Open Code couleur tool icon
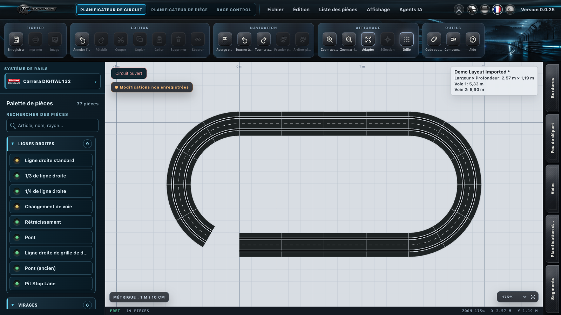The height and width of the screenshot is (315, 561). click(434, 40)
